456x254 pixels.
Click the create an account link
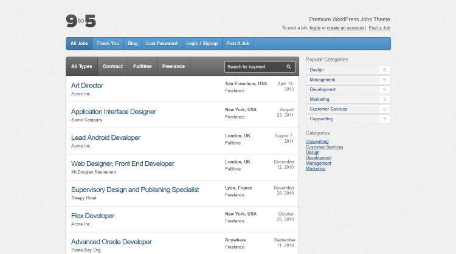345,28
